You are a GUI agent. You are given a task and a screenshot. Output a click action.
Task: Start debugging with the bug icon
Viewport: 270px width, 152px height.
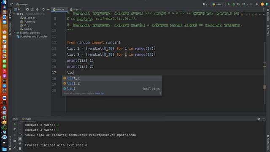[234, 4]
